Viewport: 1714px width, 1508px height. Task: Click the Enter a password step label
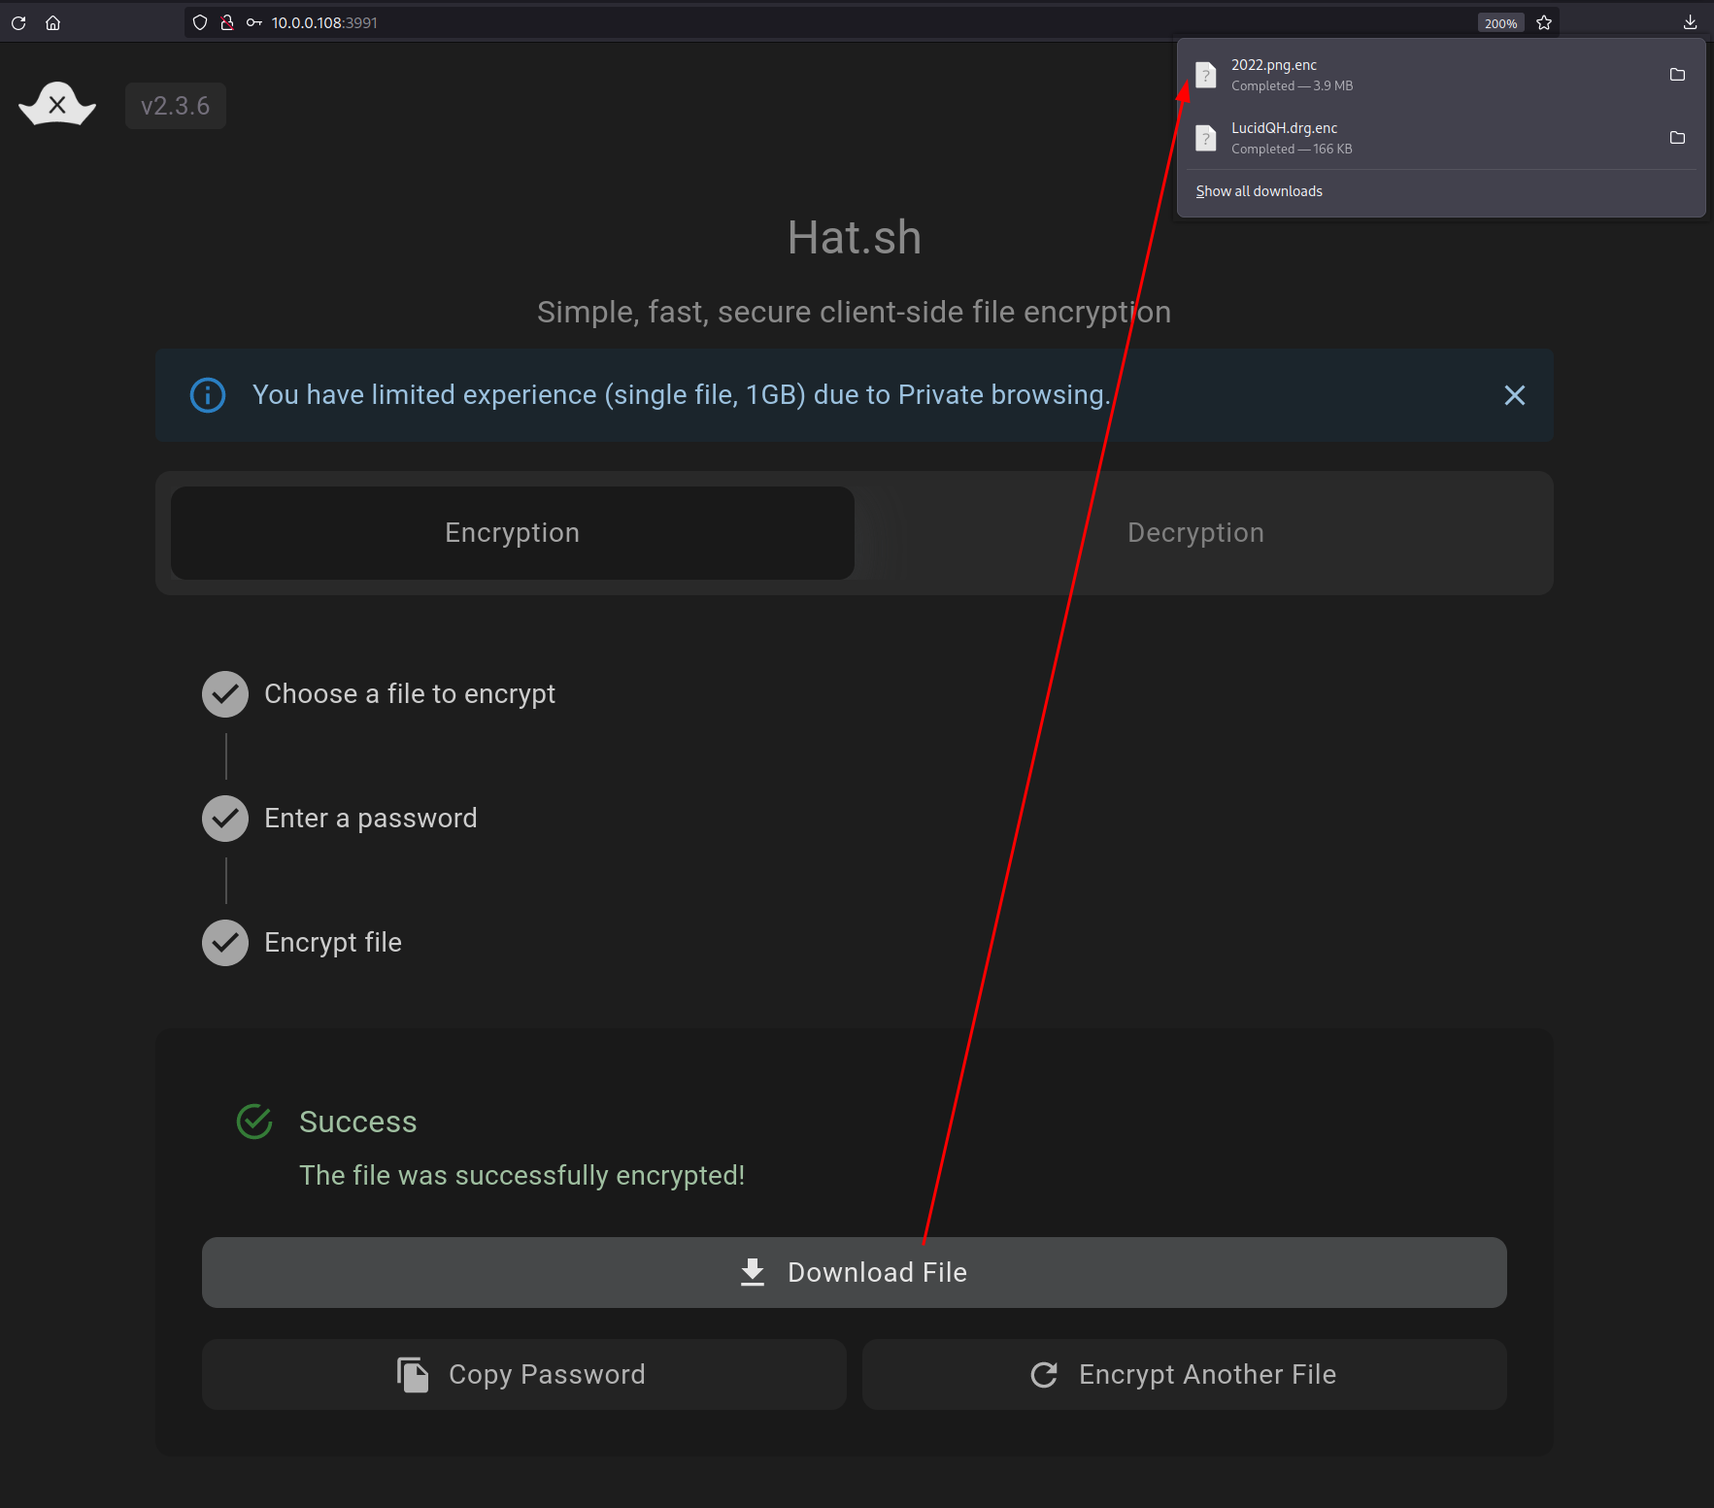coord(371,819)
